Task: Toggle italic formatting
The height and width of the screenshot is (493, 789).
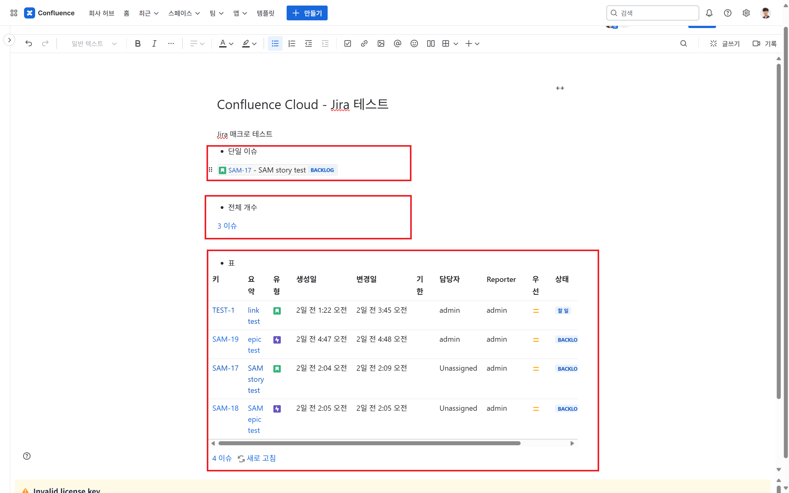Action: point(154,43)
